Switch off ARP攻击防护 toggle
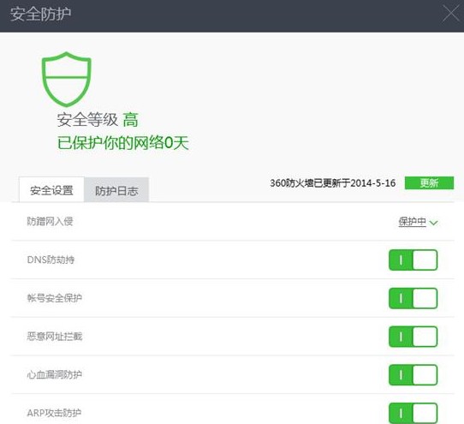 tap(413, 413)
